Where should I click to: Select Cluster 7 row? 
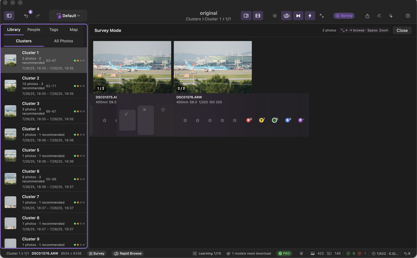pos(44,202)
